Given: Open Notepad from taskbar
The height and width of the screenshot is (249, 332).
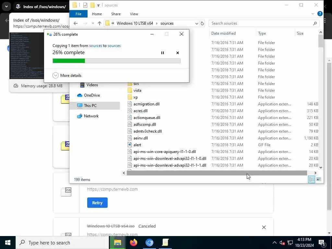Looking at the screenshot, I should tap(165, 243).
